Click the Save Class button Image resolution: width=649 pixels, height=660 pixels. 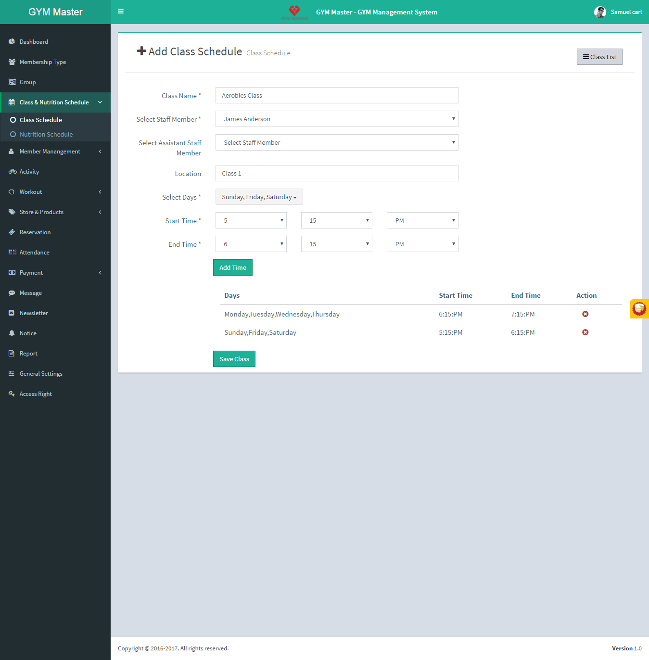(x=234, y=359)
